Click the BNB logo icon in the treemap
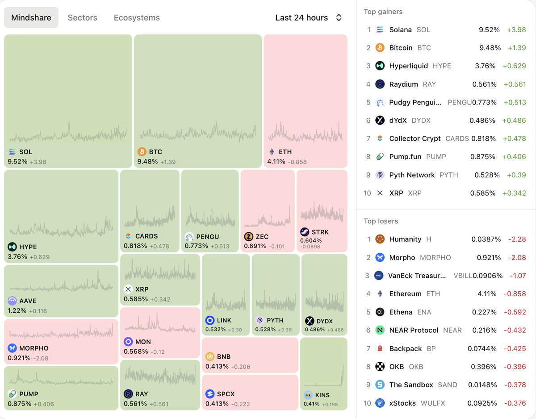The image size is (536, 419). coord(210,356)
